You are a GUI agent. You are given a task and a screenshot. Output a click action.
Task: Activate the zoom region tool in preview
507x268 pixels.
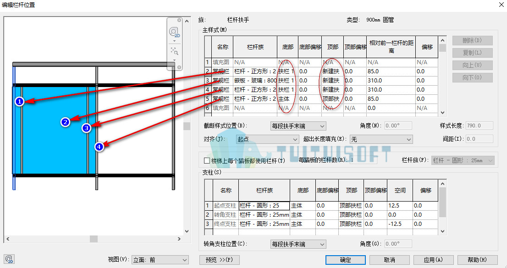tap(174, 51)
